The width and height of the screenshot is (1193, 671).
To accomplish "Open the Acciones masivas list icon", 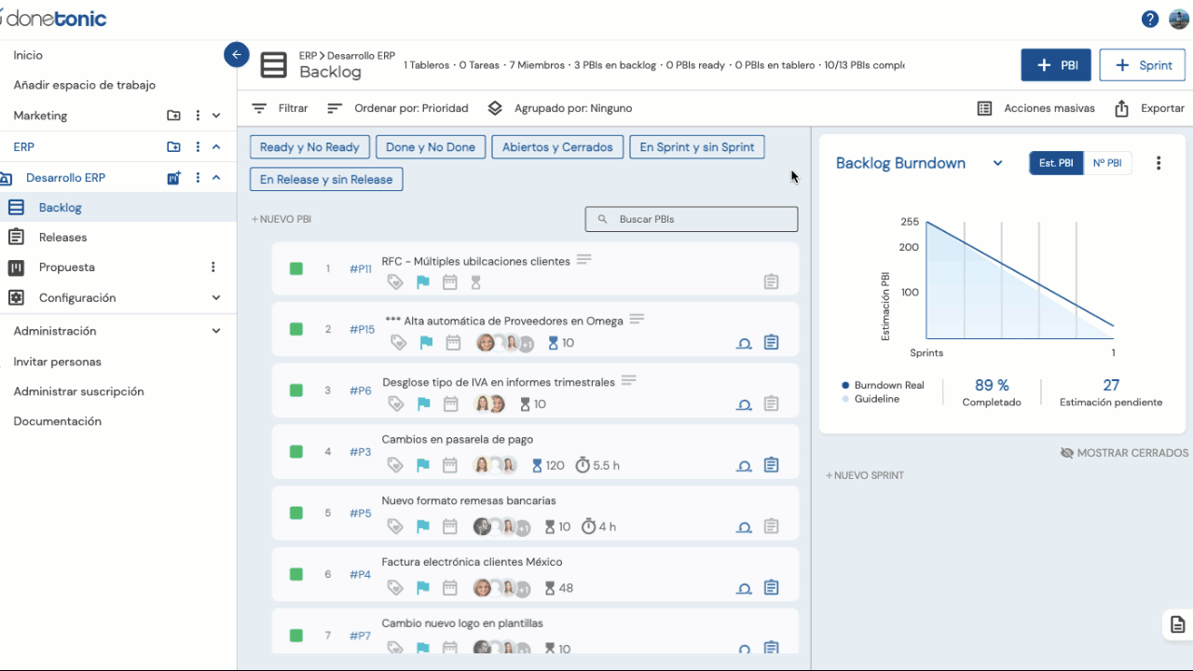I will click(984, 108).
